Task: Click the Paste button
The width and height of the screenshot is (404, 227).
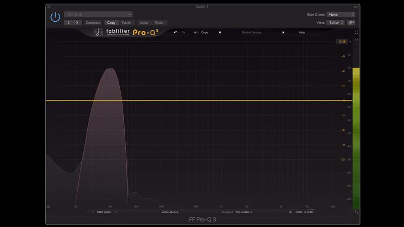Action: 126,23
